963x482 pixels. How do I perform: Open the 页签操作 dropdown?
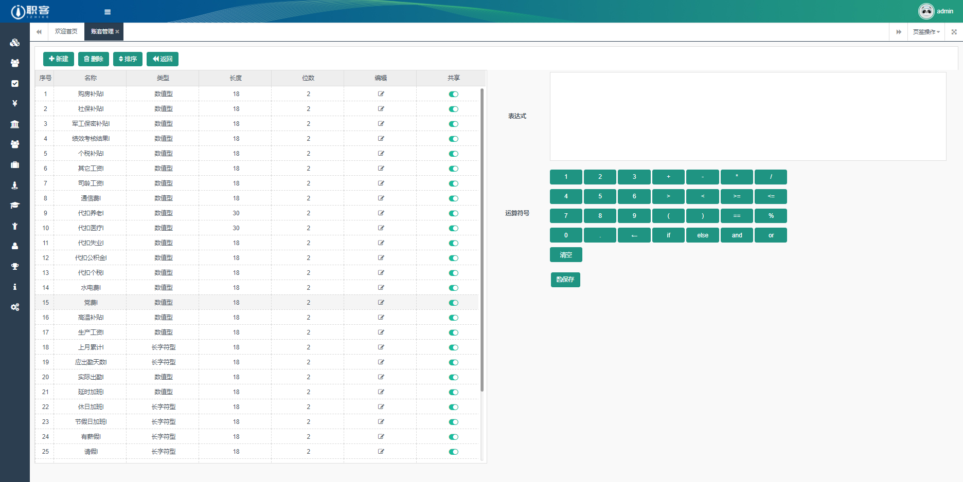tap(926, 32)
